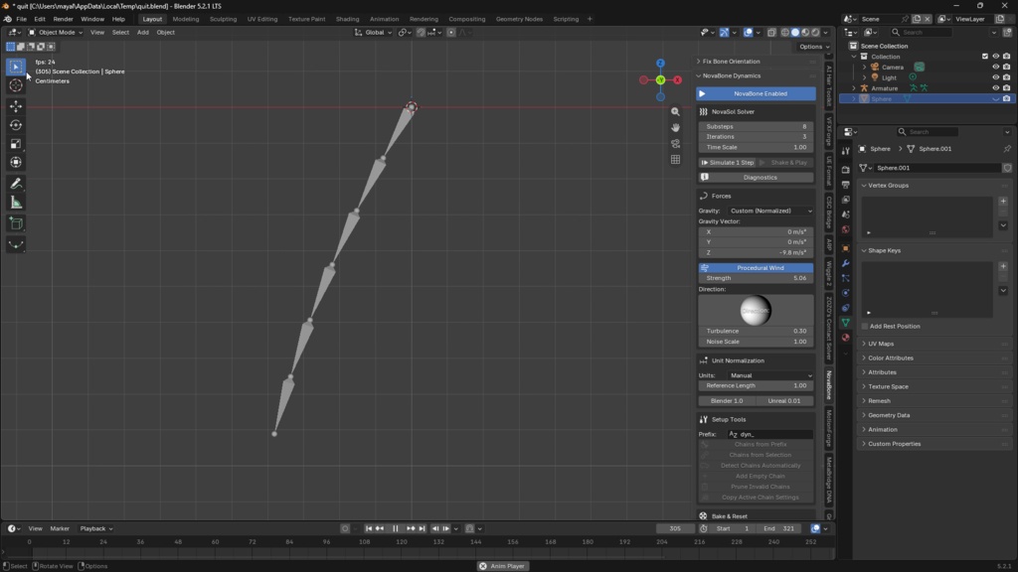The image size is (1018, 572).
Task: Toggle X-ray display in viewport header
Action: [771, 33]
